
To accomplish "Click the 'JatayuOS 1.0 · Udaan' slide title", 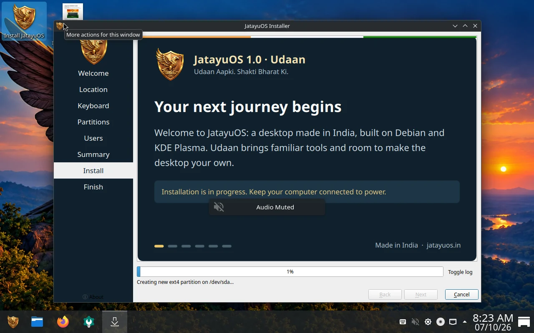I will 249,60.
